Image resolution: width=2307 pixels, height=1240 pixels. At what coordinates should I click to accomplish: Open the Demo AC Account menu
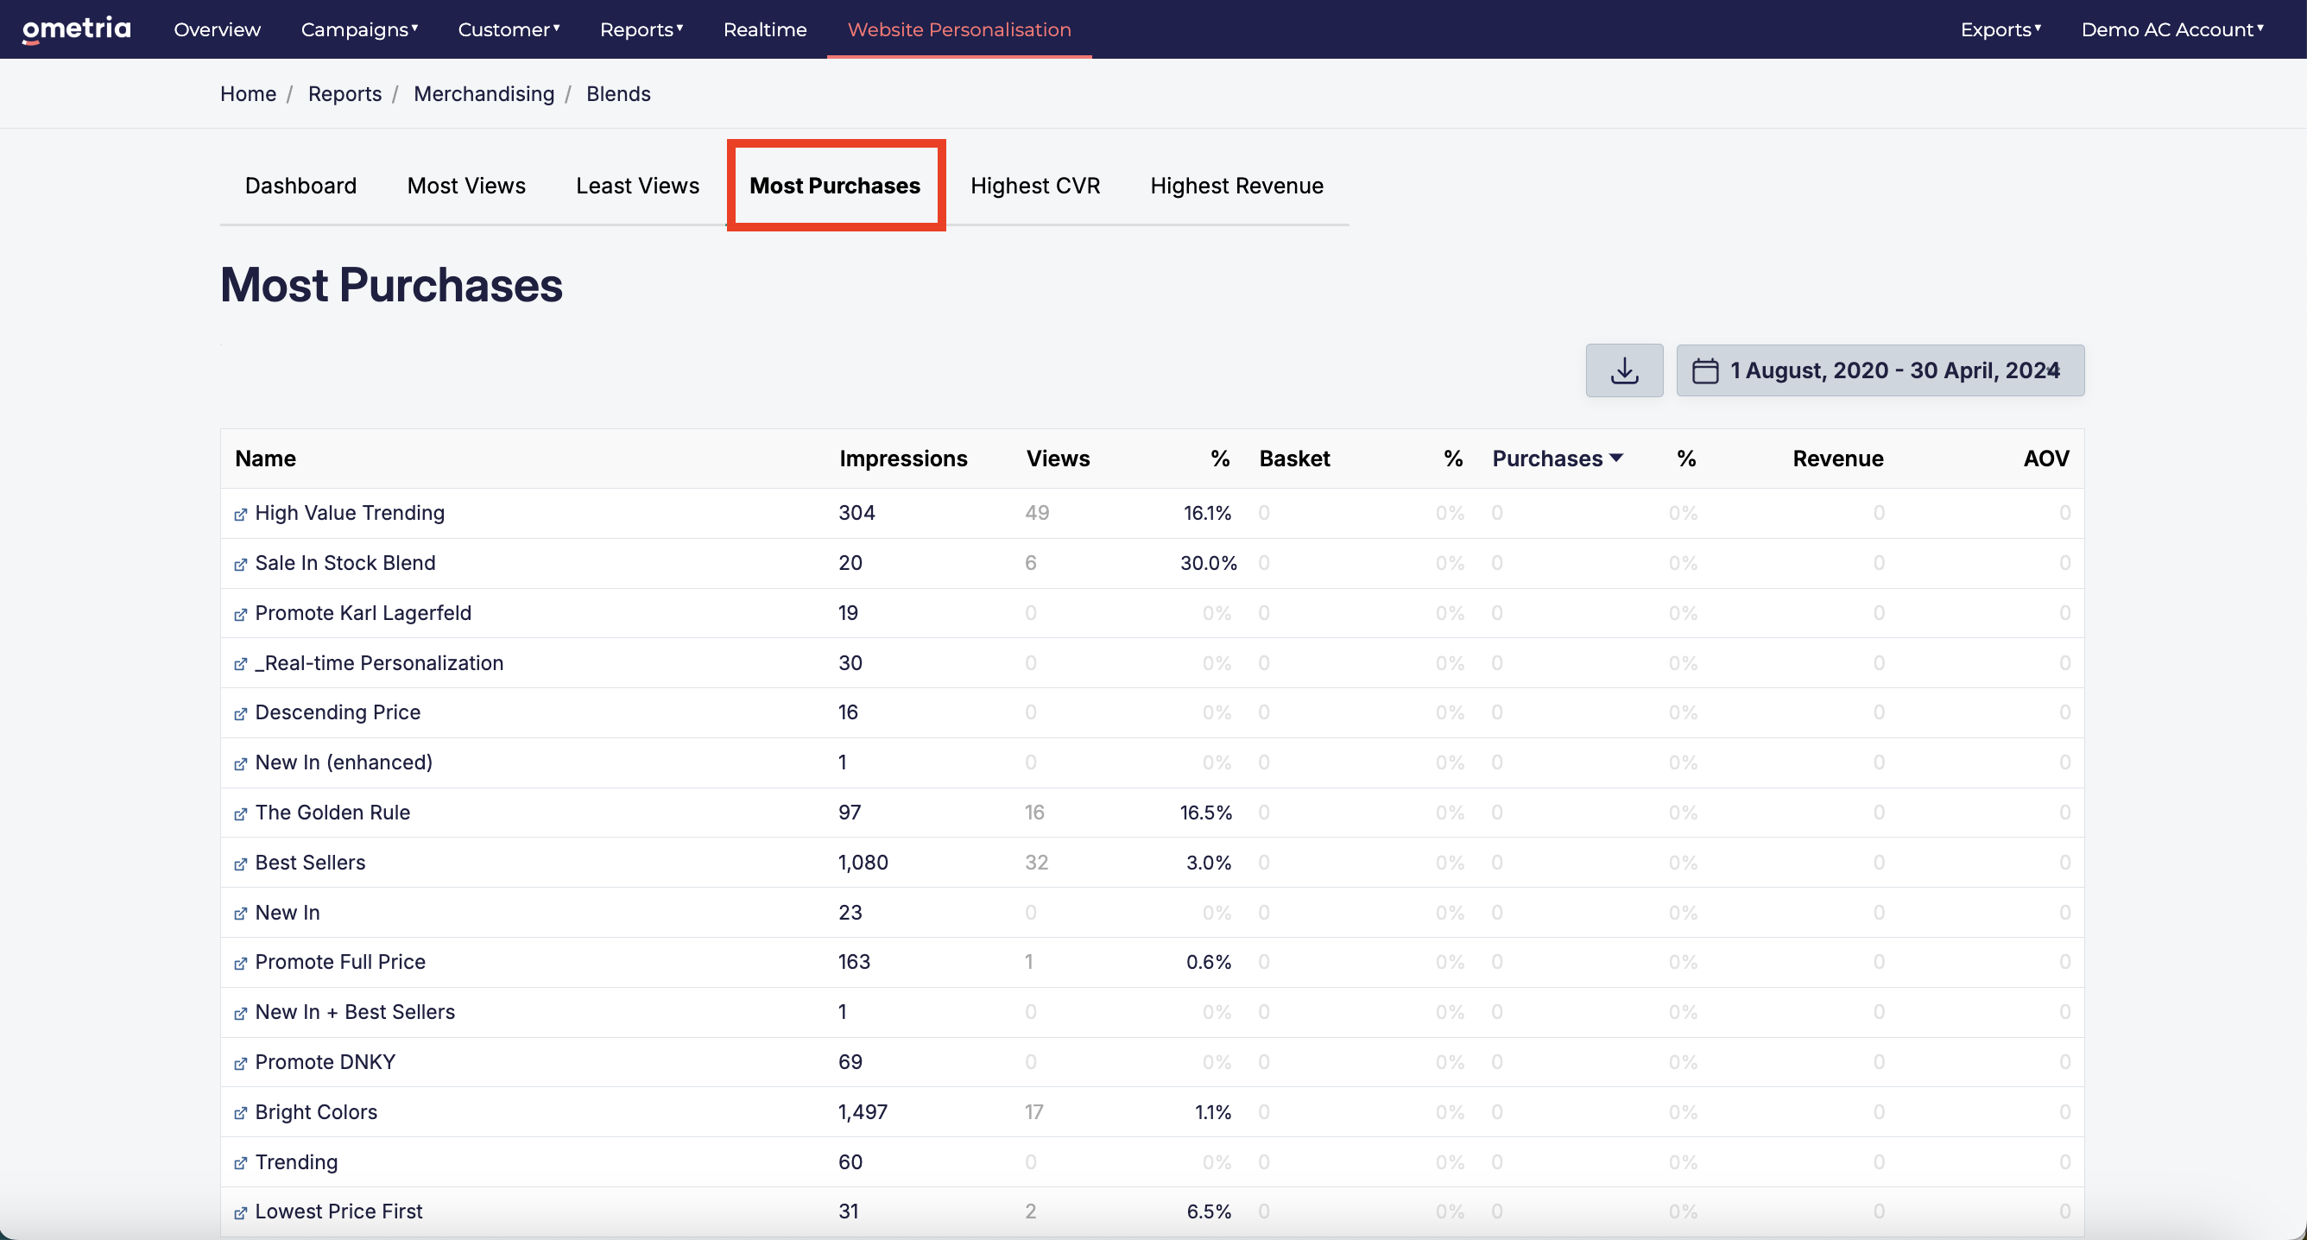tap(2171, 29)
